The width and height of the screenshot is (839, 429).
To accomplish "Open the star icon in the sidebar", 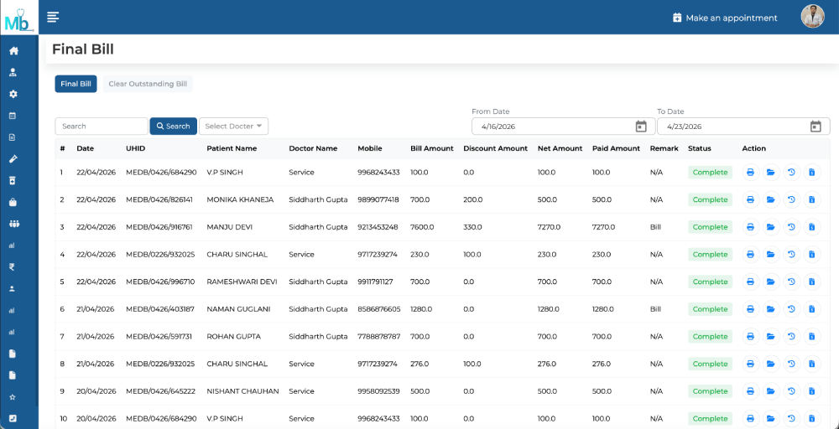I will (13, 397).
